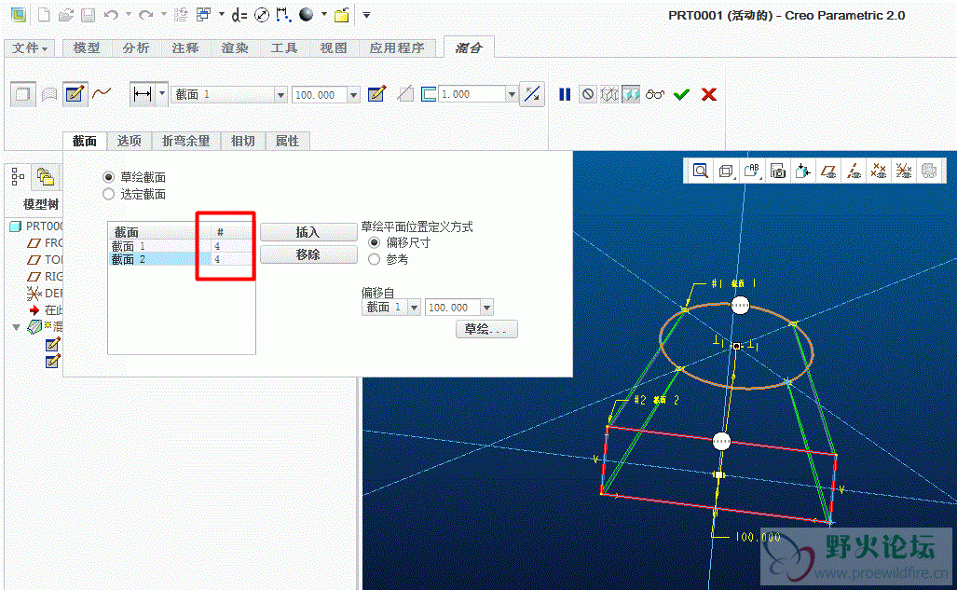This screenshot has width=957, height=590.
Task: Select the blend as solid icon
Action: [22, 94]
